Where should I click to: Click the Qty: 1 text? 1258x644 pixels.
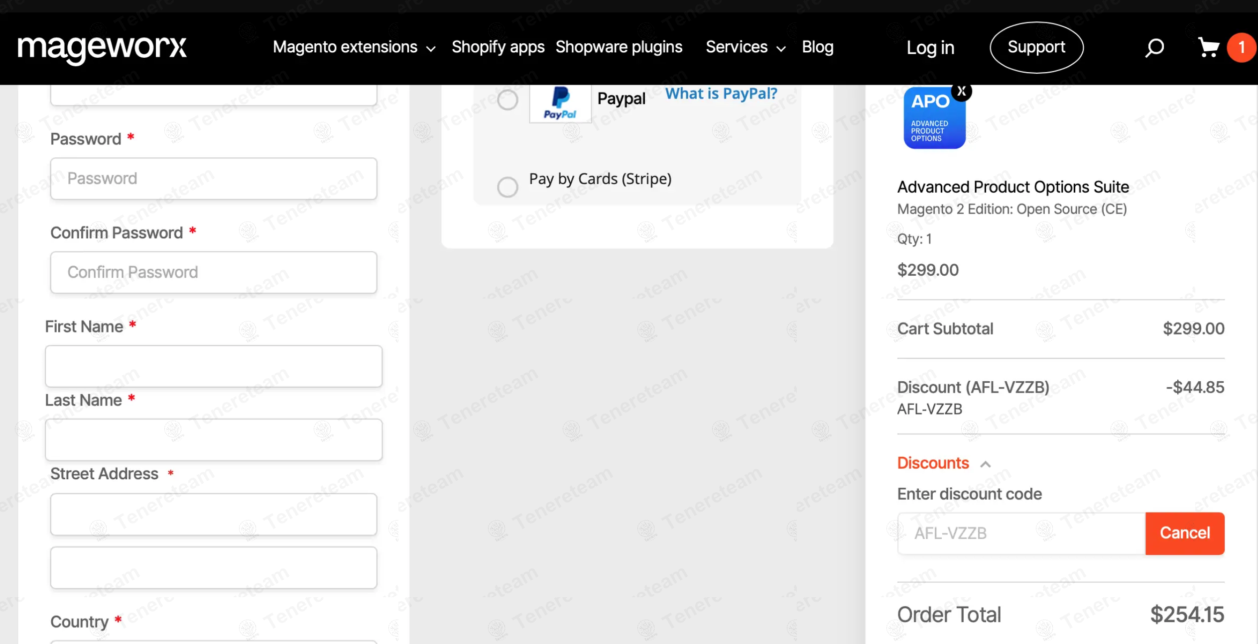coord(914,239)
